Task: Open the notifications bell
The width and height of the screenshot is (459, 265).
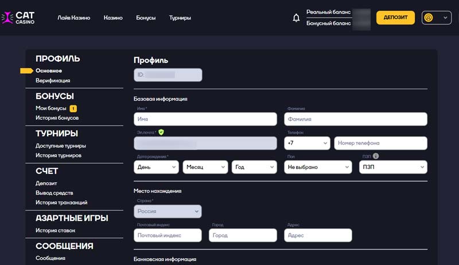Action: [x=296, y=18]
